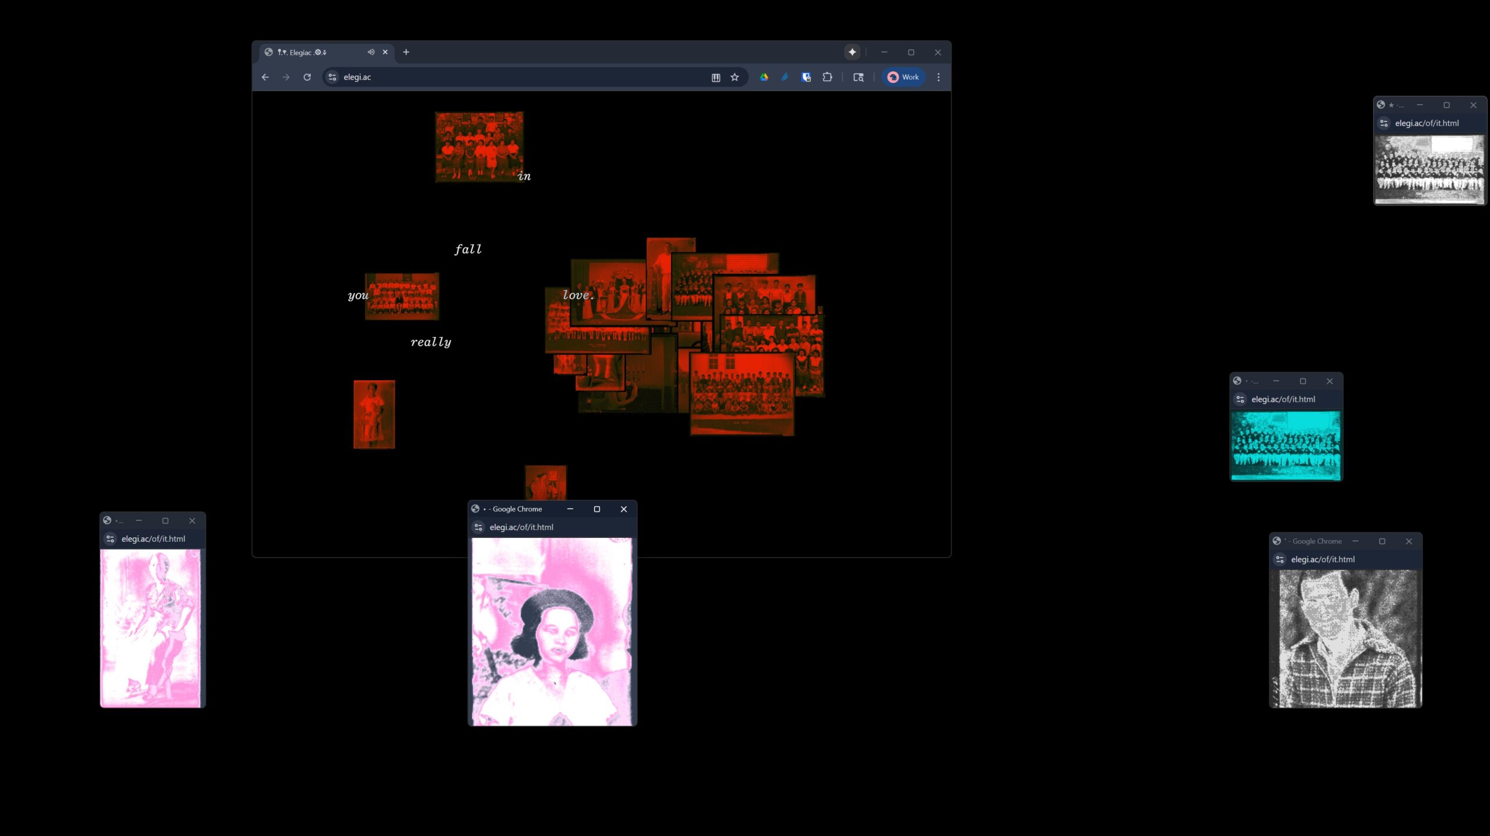Open the MIDI piano icon in the address bar
The image size is (1490, 836).
(716, 77)
